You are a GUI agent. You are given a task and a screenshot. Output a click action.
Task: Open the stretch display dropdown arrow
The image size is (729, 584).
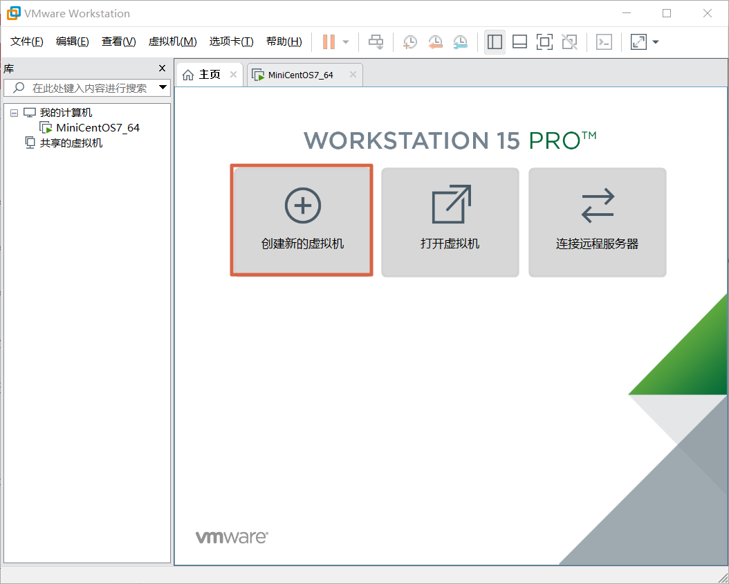pos(656,42)
